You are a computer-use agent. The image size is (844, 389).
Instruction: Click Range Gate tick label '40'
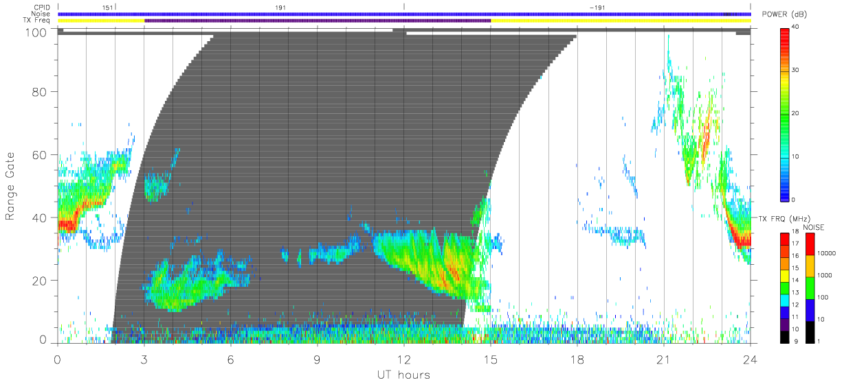(38, 217)
